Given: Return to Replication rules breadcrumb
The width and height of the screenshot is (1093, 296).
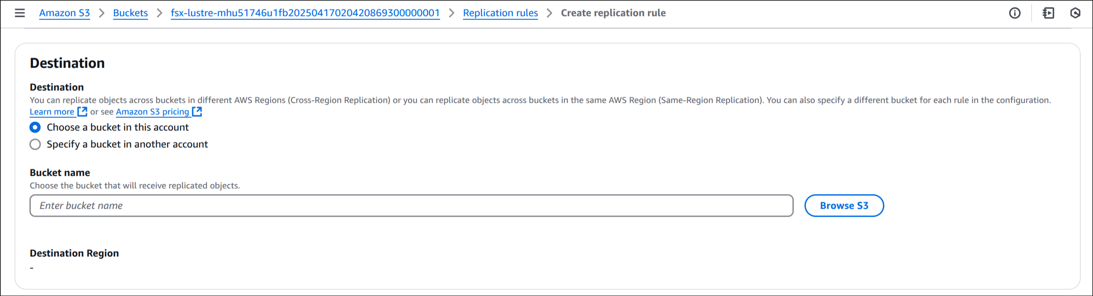Looking at the screenshot, I should (x=500, y=13).
